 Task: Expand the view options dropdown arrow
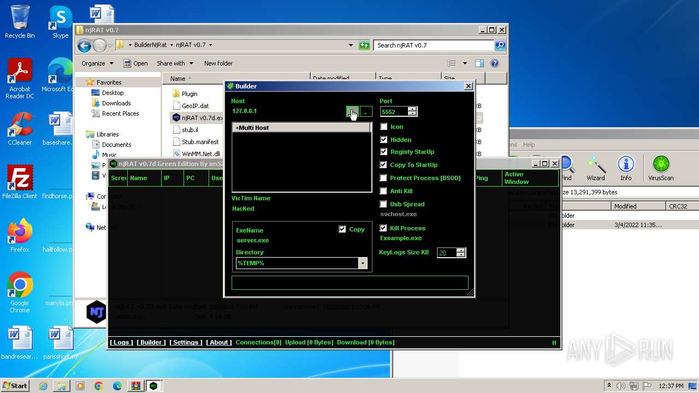coord(465,63)
